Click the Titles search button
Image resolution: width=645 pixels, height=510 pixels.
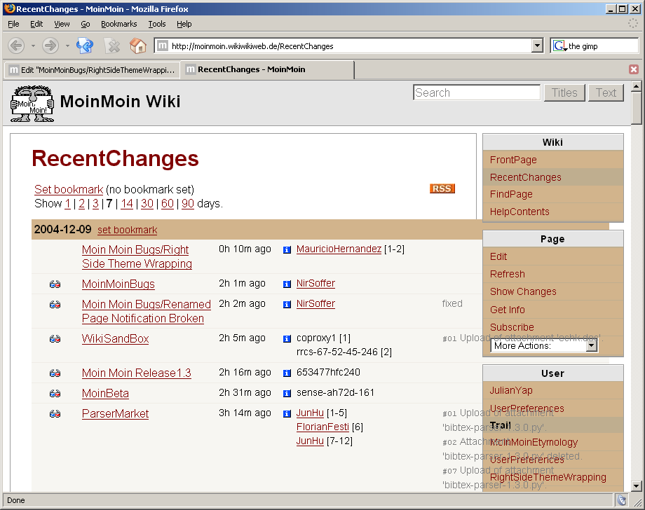pyautogui.click(x=564, y=93)
